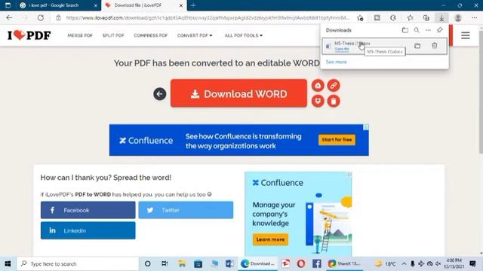Open Favorites list icon in toolbar

pyautogui.click(x=410, y=18)
